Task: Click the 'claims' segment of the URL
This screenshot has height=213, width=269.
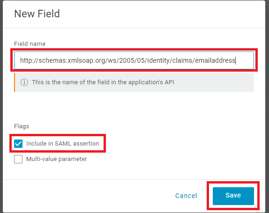Action: point(183,60)
